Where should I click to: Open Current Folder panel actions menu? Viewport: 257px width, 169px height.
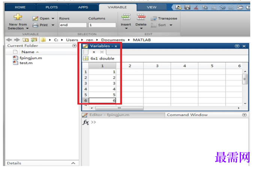coord(75,46)
